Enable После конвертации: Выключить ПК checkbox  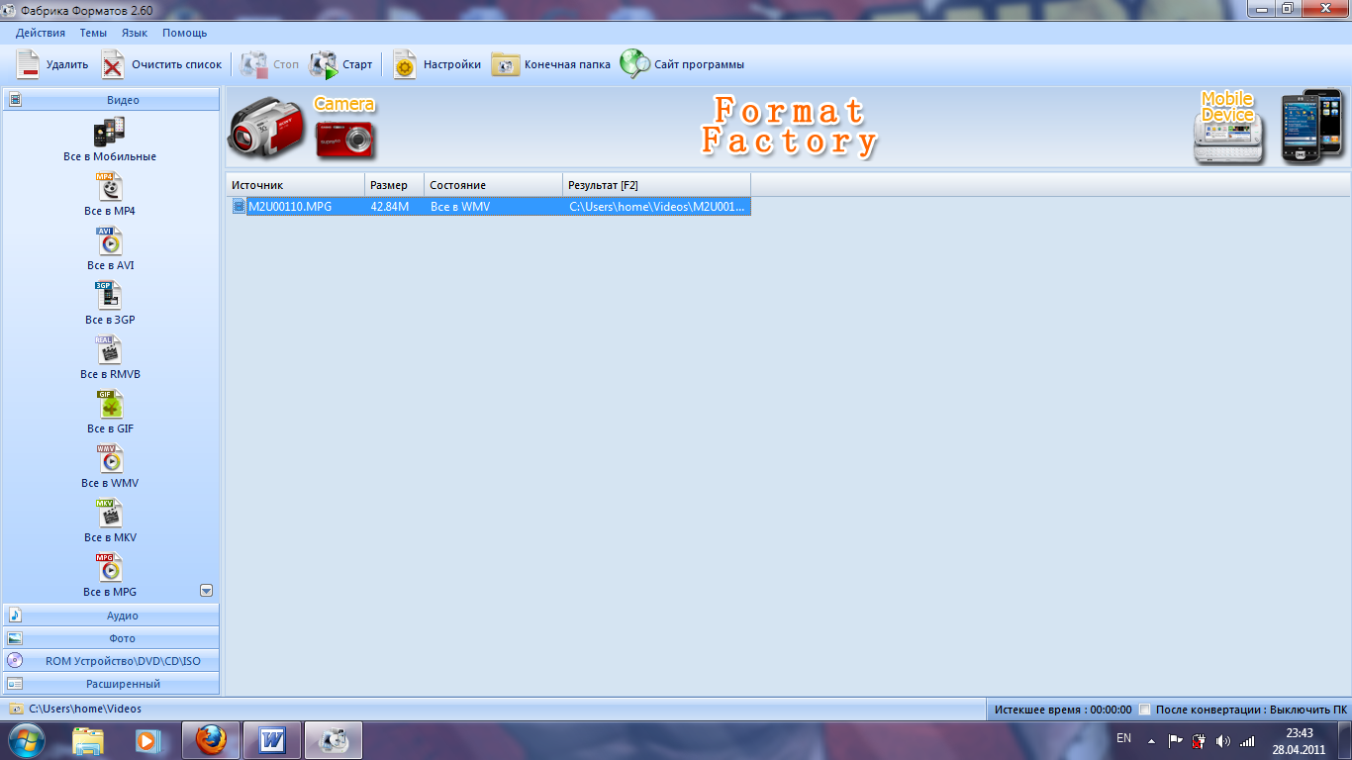pyautogui.click(x=1144, y=710)
